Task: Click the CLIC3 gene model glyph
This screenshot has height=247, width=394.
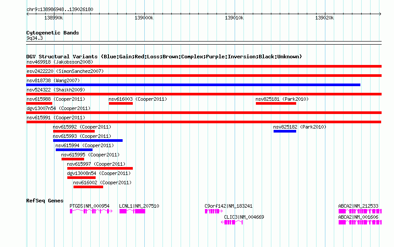Action: [x=232, y=222]
